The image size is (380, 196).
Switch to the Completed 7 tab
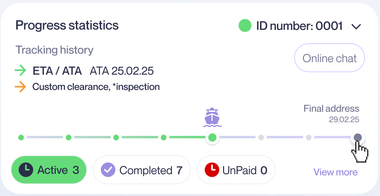pos(142,170)
